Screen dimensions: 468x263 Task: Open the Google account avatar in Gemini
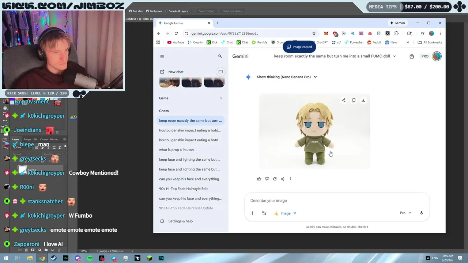(437, 56)
